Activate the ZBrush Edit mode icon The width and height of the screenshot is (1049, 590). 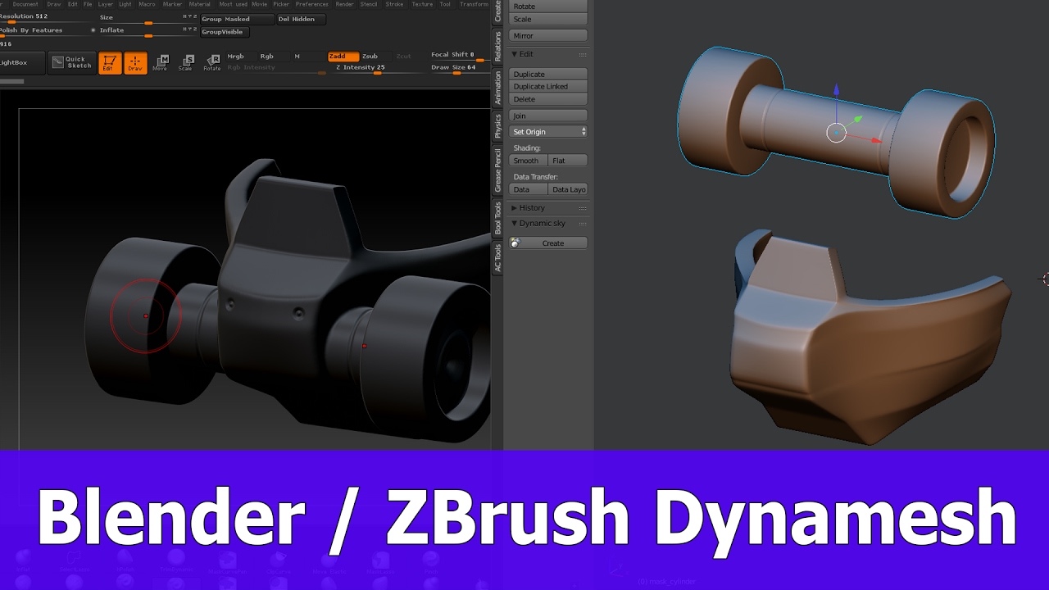[110, 63]
